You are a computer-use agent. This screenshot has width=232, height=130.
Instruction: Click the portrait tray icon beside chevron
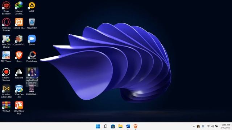pos(198,126)
